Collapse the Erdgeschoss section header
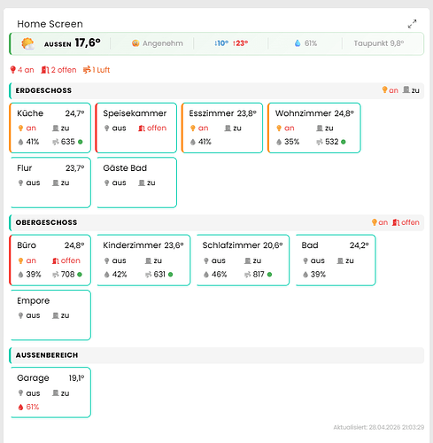The height and width of the screenshot is (443, 433). pyautogui.click(x=217, y=90)
